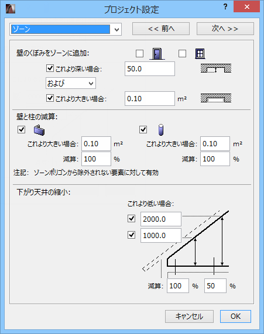Open the および condition dropdown
264x334 pixels.
click(x=71, y=83)
